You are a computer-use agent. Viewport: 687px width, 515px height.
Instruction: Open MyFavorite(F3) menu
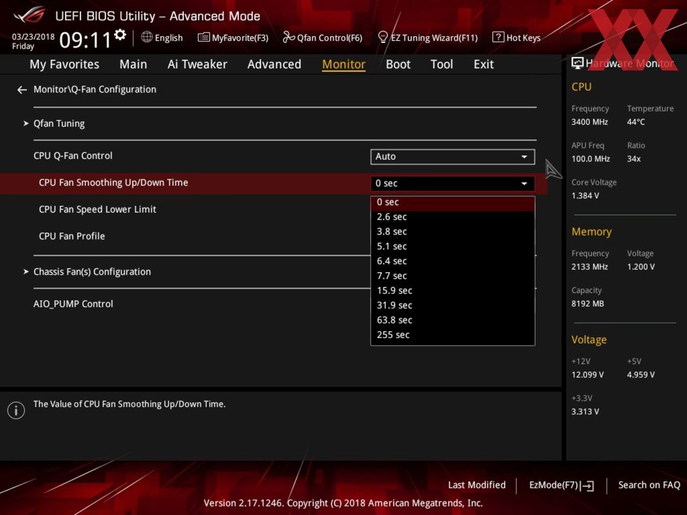click(x=233, y=37)
